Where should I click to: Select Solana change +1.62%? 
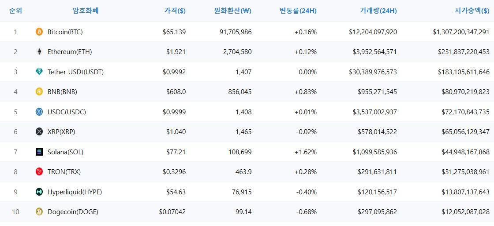pos(306,152)
